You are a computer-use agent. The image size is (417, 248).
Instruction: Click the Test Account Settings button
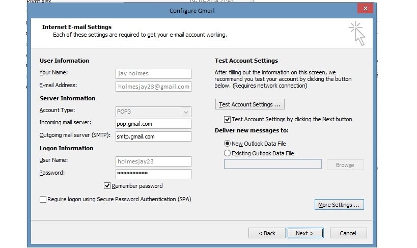(x=249, y=104)
